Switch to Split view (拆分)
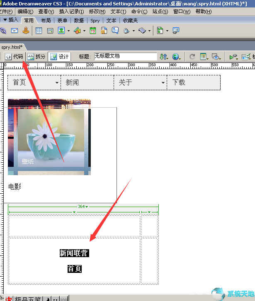This screenshot has width=255, height=301. (x=36, y=57)
